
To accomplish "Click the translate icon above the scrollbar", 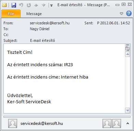I will [128, 49].
